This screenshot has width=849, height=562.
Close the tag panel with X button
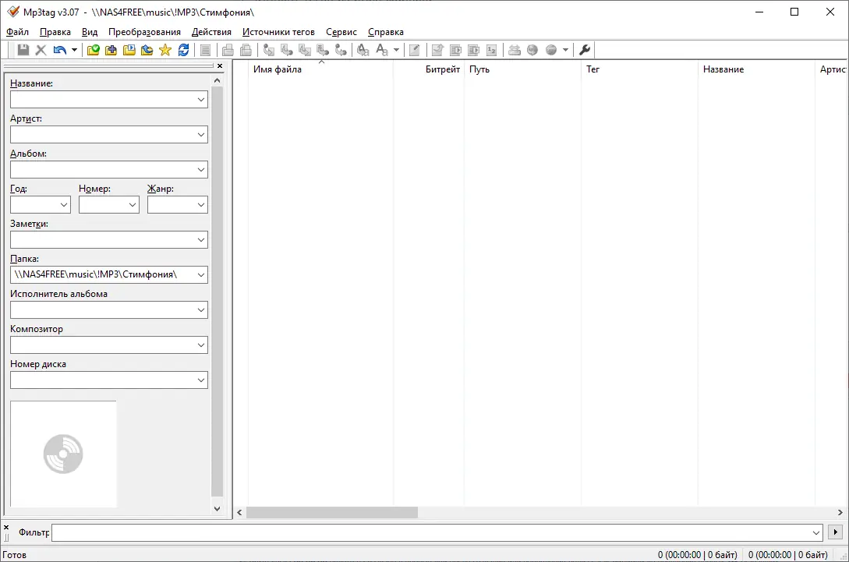219,66
